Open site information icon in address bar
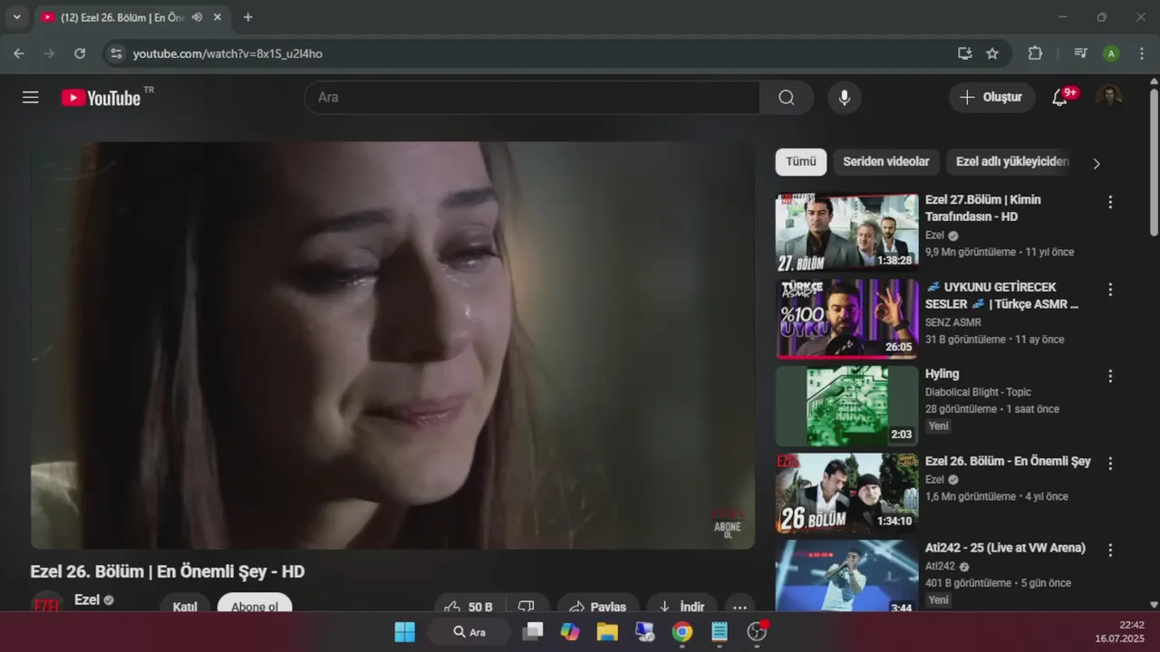1160x652 pixels. click(116, 53)
